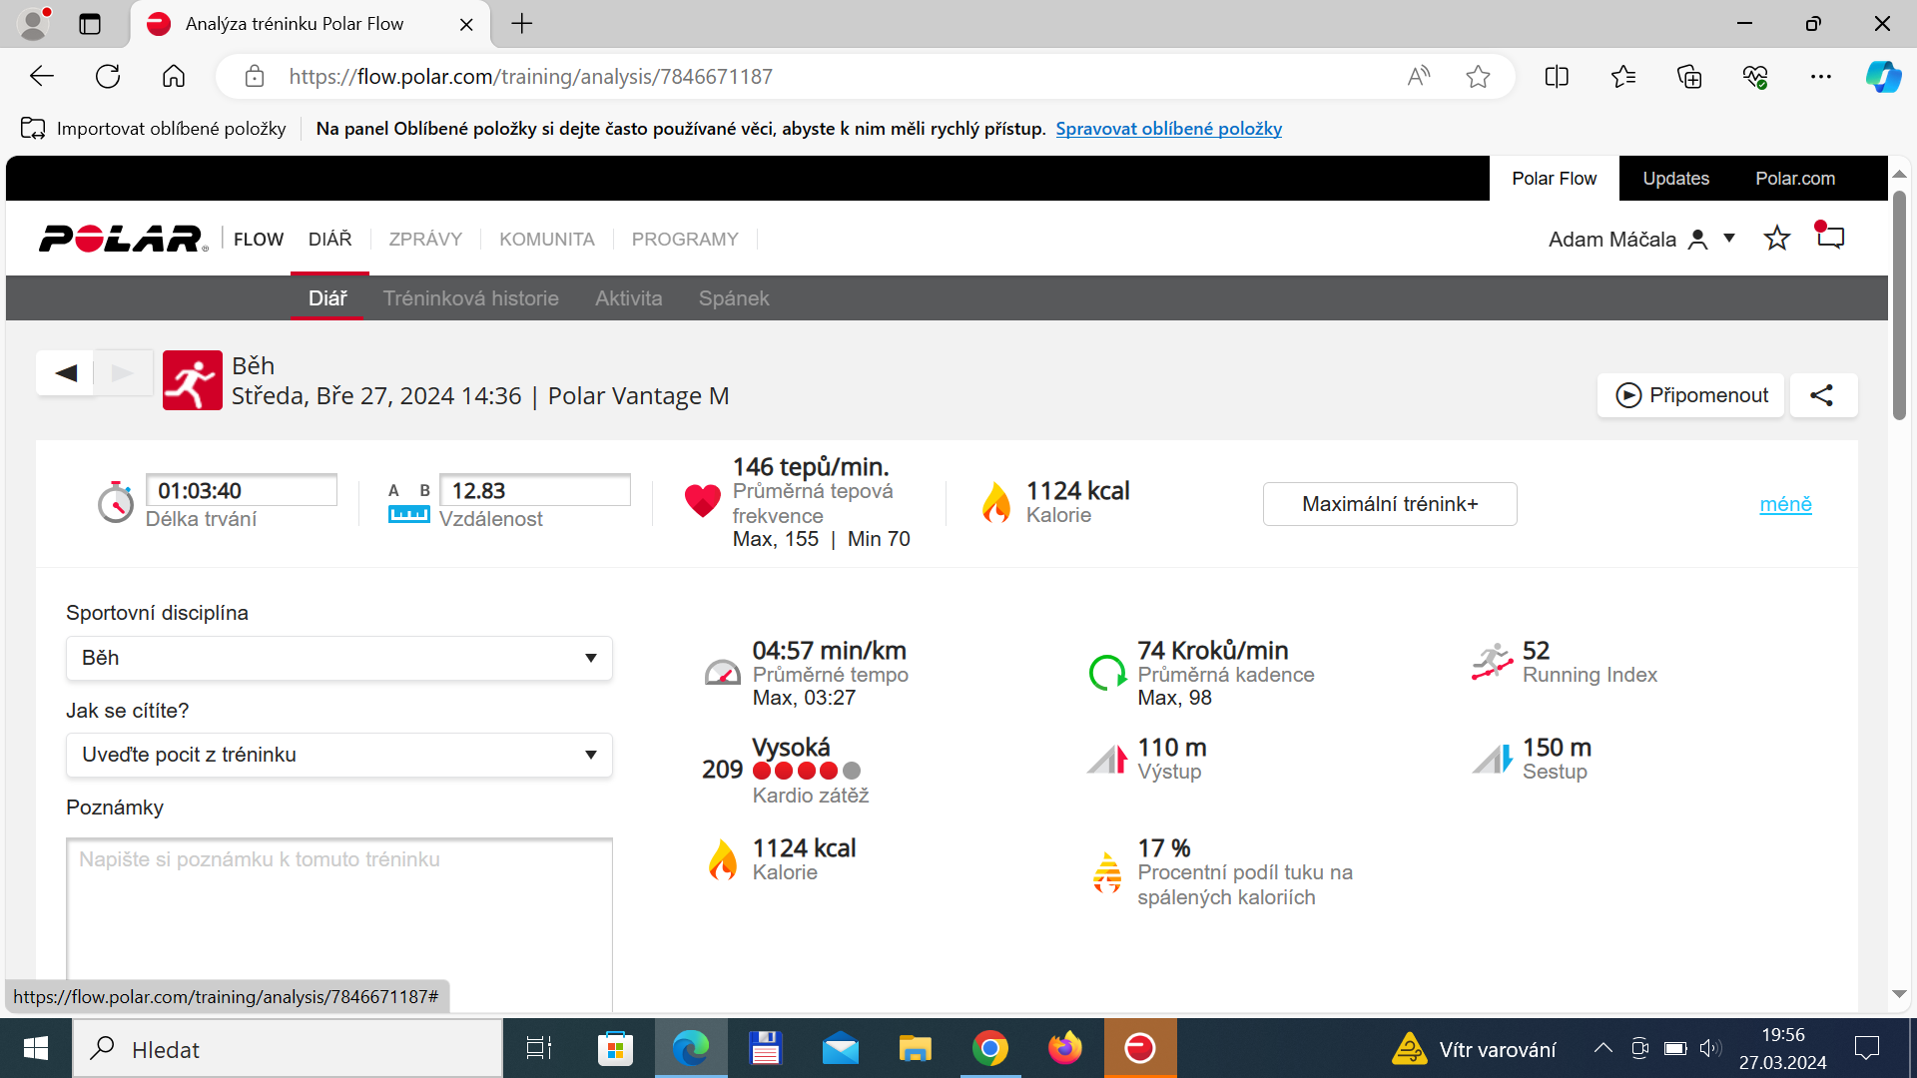Open the KOMUNITA menu item
Viewport: 1917px width, 1078px height.
547,240
